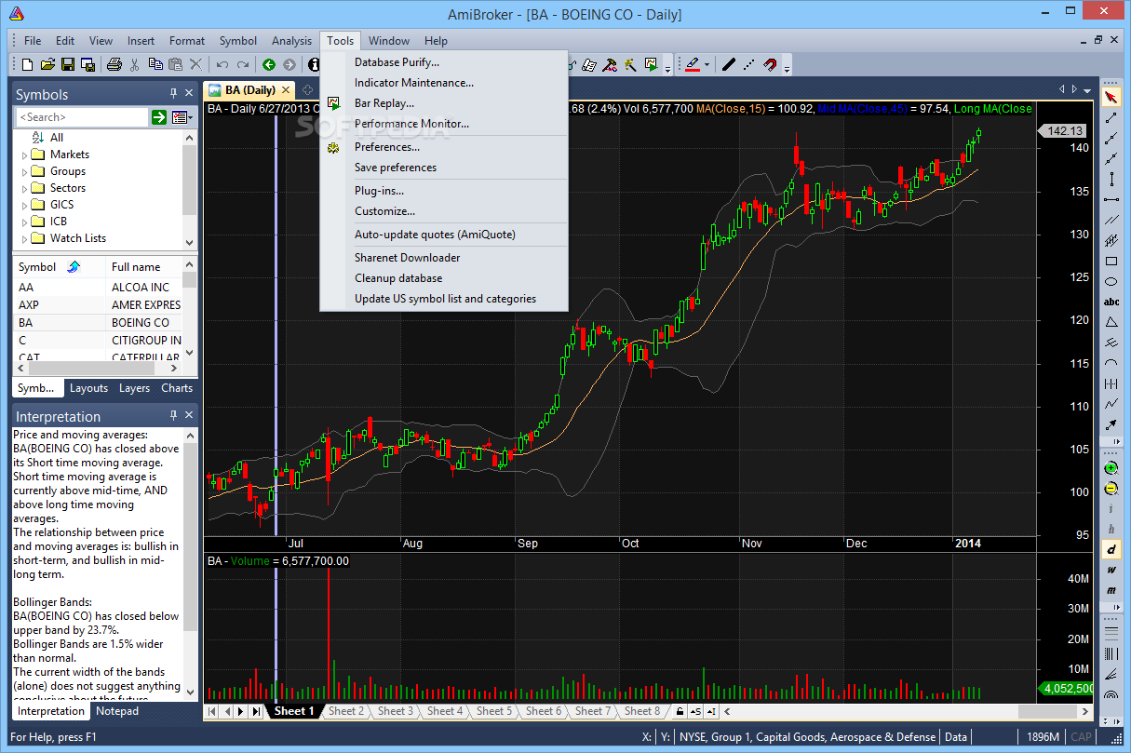Toggle the dotted line style button
1131x753 pixels.
[749, 64]
